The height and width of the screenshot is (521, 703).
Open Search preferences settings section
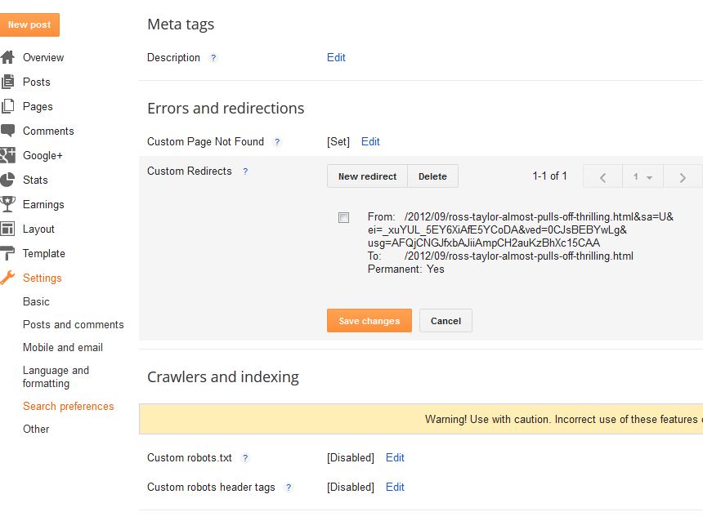point(69,406)
